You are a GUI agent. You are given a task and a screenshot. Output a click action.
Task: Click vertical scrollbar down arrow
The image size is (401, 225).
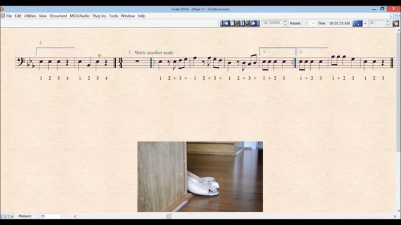[398, 211]
